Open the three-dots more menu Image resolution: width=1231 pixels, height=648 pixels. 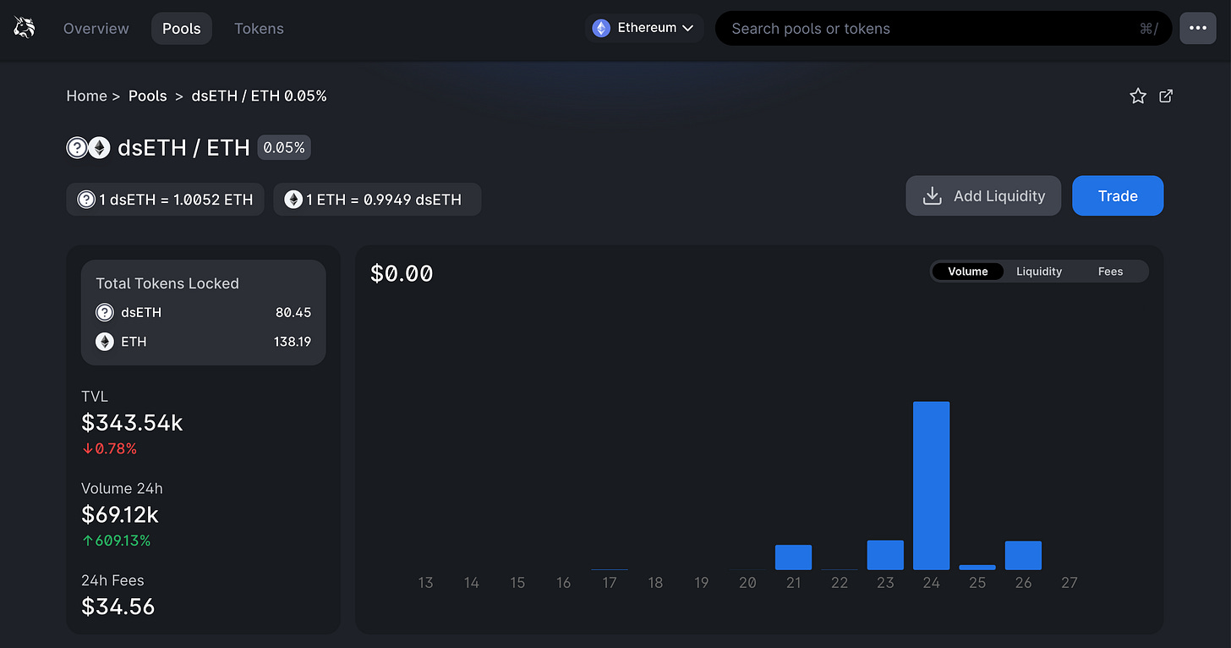tap(1198, 28)
